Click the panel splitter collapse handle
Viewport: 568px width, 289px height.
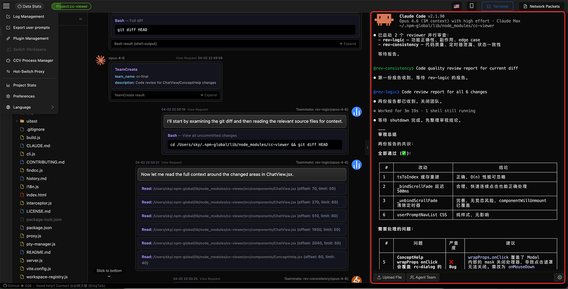pyautogui.click(x=367, y=148)
